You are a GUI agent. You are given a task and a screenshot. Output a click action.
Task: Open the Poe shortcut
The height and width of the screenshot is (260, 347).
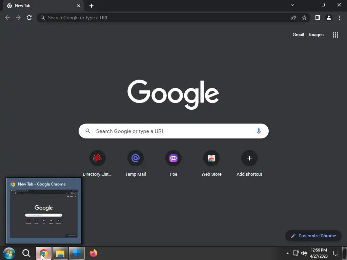coord(173,163)
